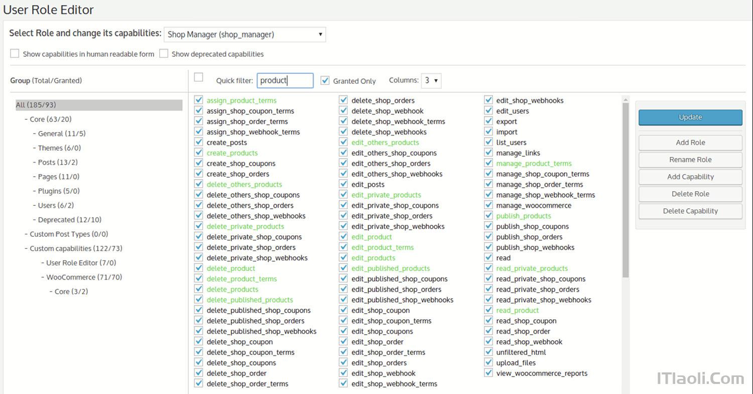Uncheck the publish_products checkbox
753x394 pixels.
point(488,216)
